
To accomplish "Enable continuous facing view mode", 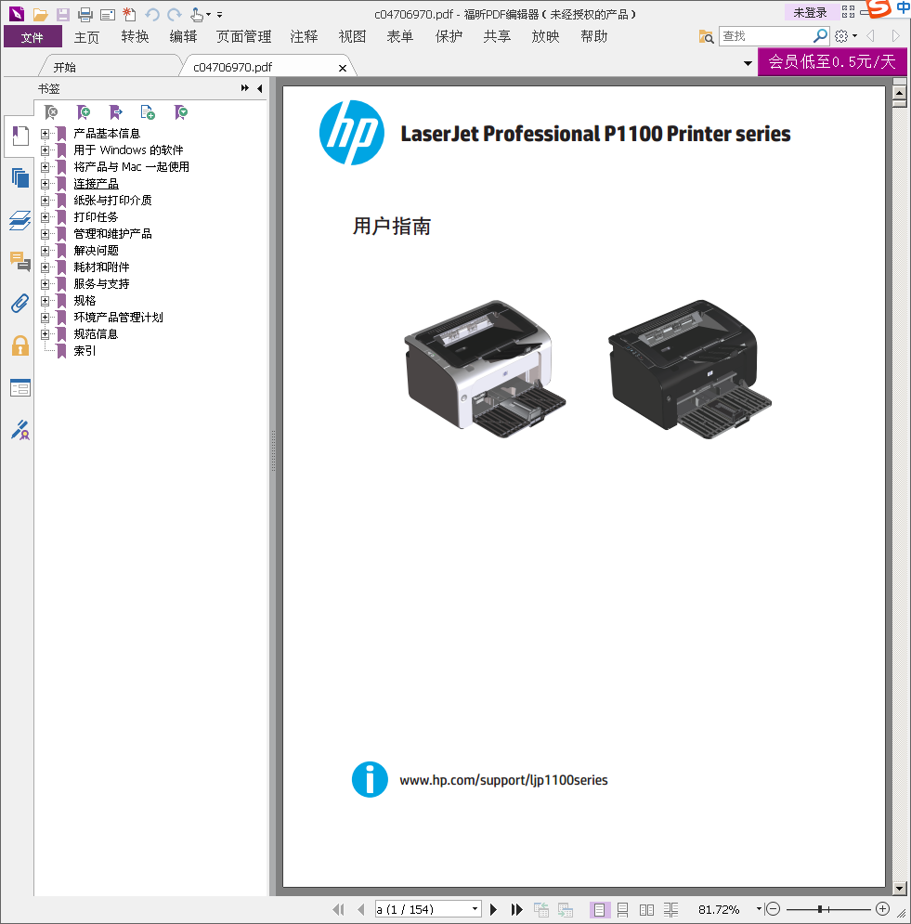I will pyautogui.click(x=670, y=910).
